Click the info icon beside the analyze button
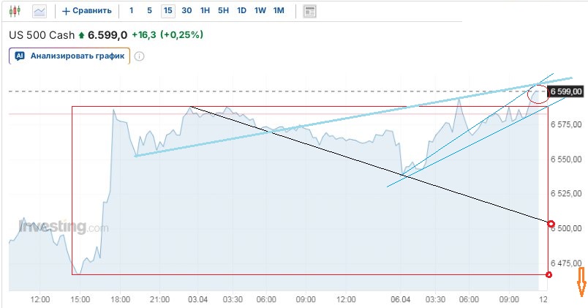The height and width of the screenshot is (308, 588). coord(139,56)
